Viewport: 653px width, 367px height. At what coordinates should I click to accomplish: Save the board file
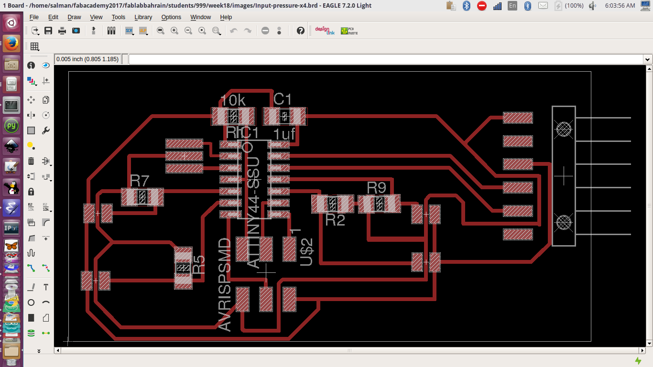pos(48,30)
